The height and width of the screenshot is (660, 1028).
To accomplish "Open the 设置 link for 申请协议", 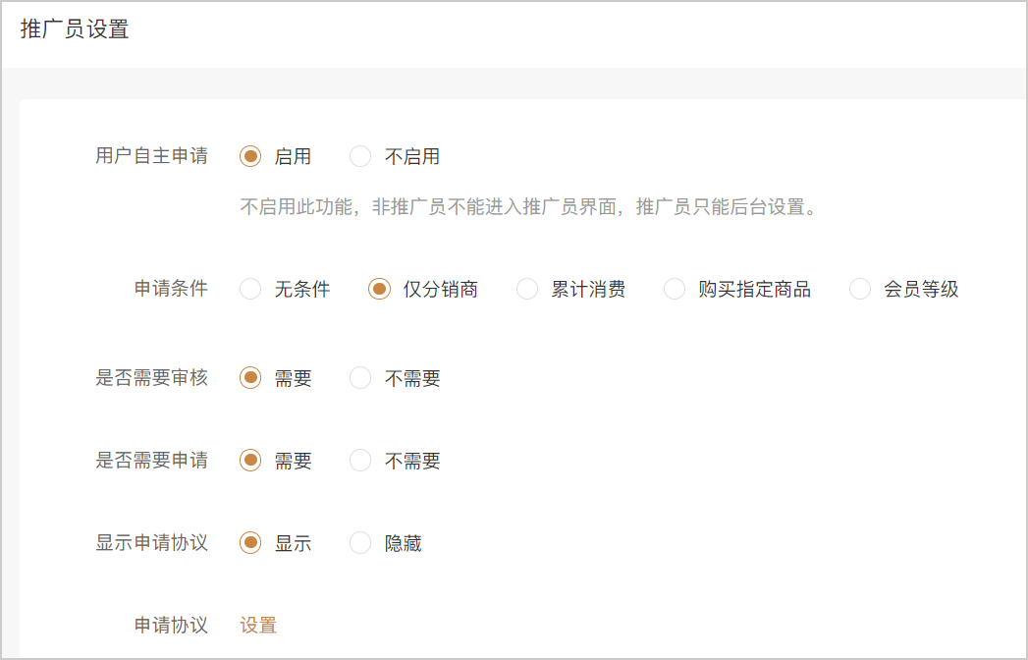I will [x=258, y=626].
